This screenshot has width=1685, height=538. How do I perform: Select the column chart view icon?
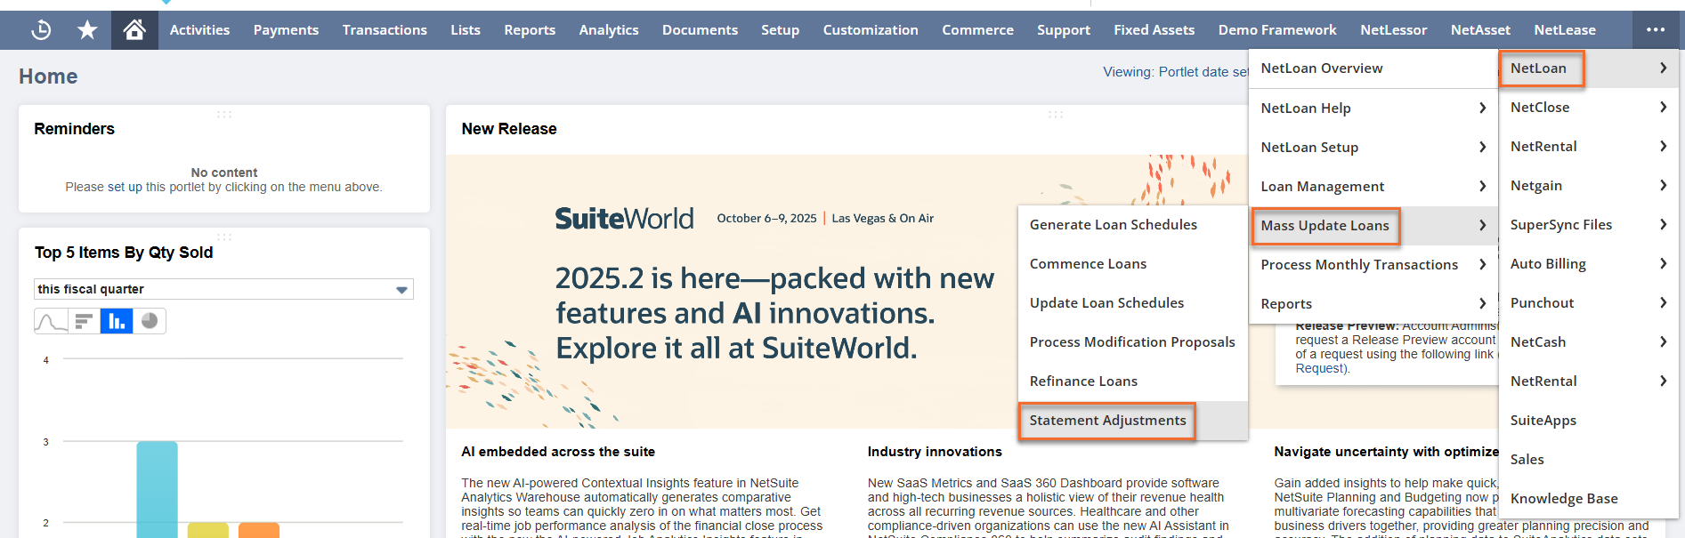pos(117,321)
